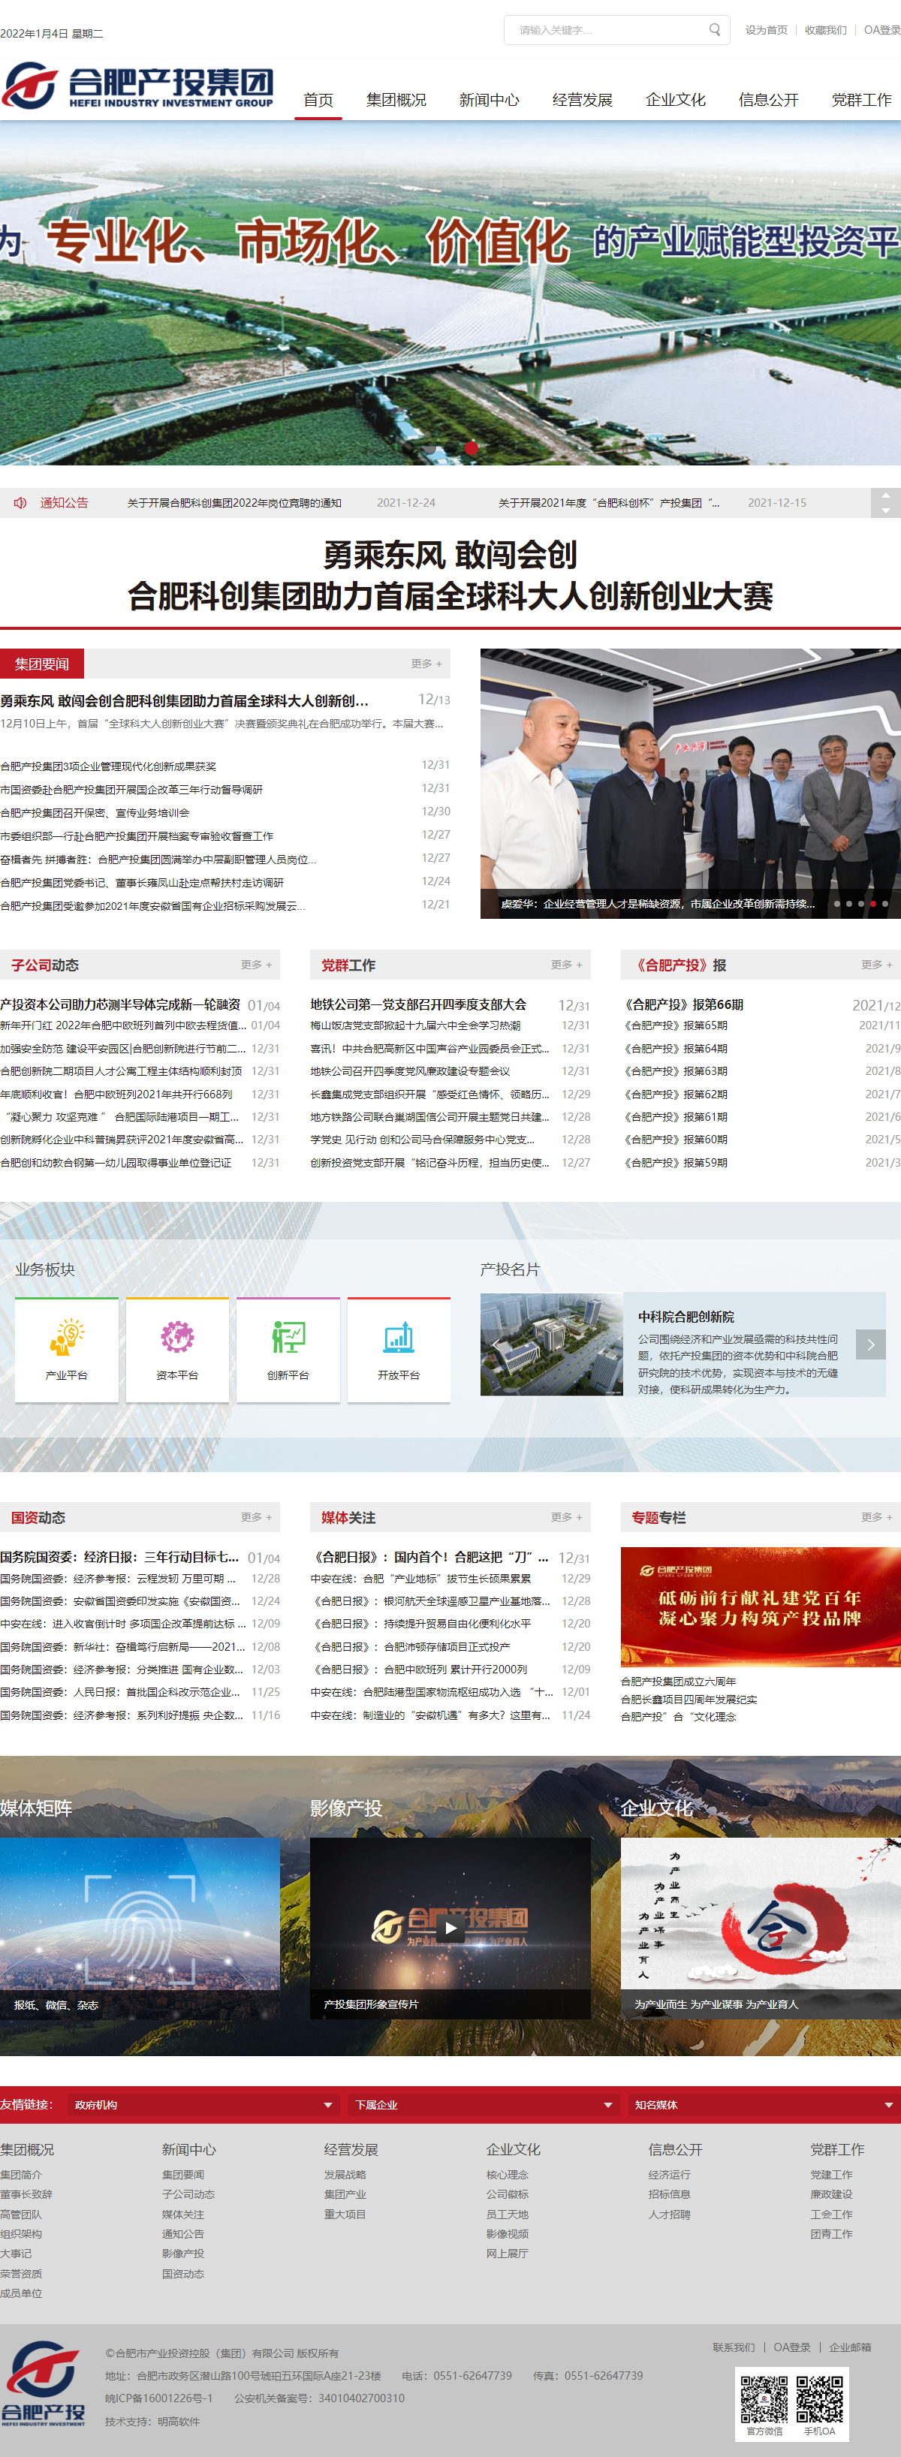Open 产投资本公司助力芯测半导体 article

click(120, 1004)
